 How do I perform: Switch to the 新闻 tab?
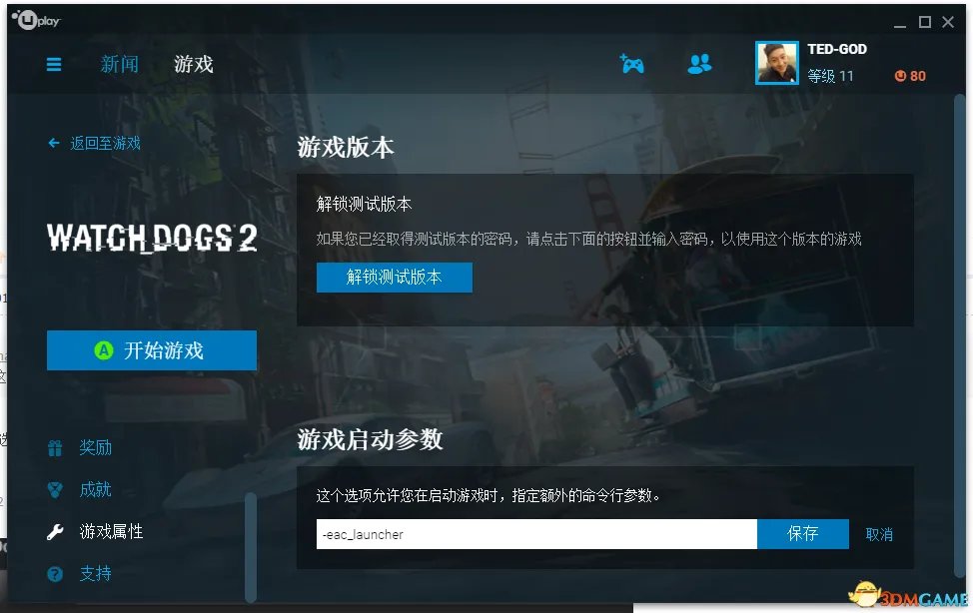(120, 64)
